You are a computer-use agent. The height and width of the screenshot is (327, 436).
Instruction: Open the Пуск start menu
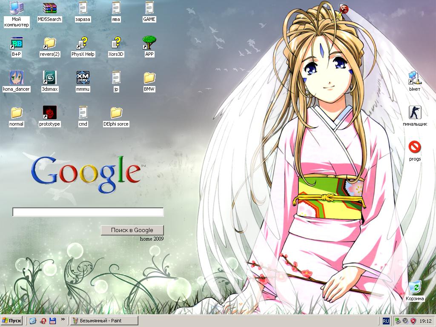[12, 321]
